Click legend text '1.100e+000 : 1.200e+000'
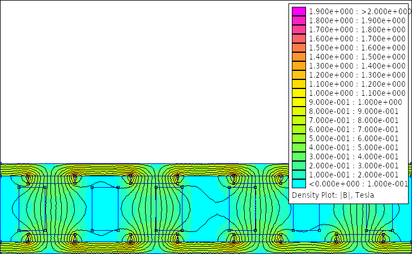The image size is (412, 254). (x=357, y=84)
